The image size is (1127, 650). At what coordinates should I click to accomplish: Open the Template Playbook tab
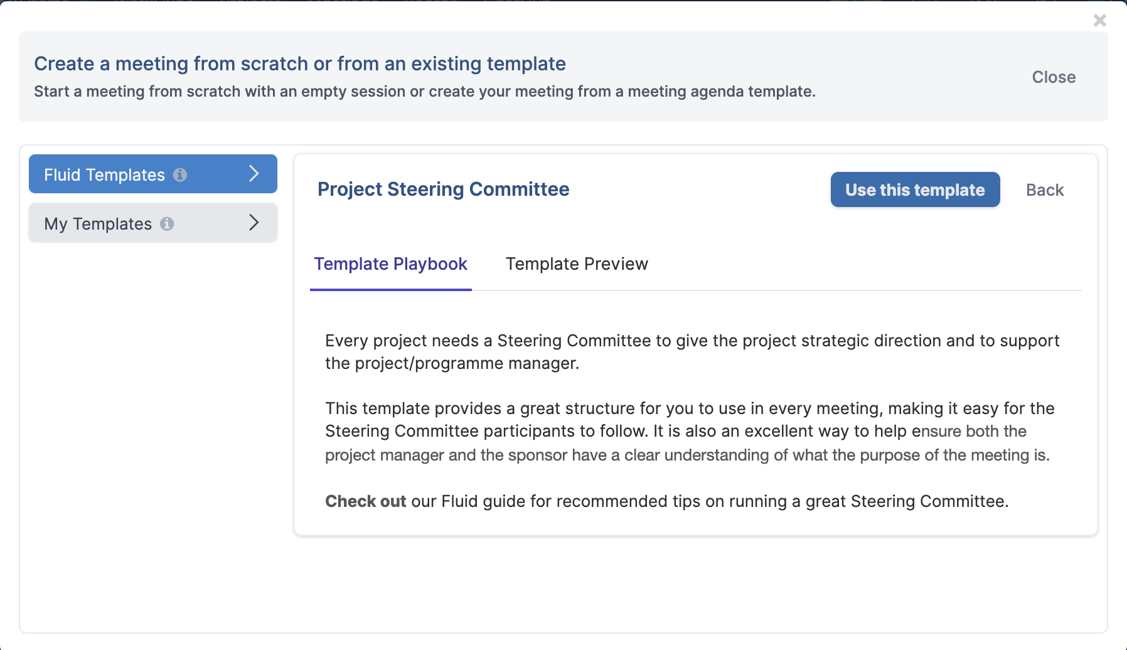click(390, 264)
